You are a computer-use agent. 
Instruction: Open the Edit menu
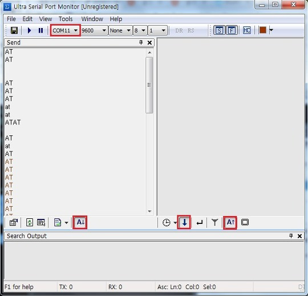[x=27, y=19]
